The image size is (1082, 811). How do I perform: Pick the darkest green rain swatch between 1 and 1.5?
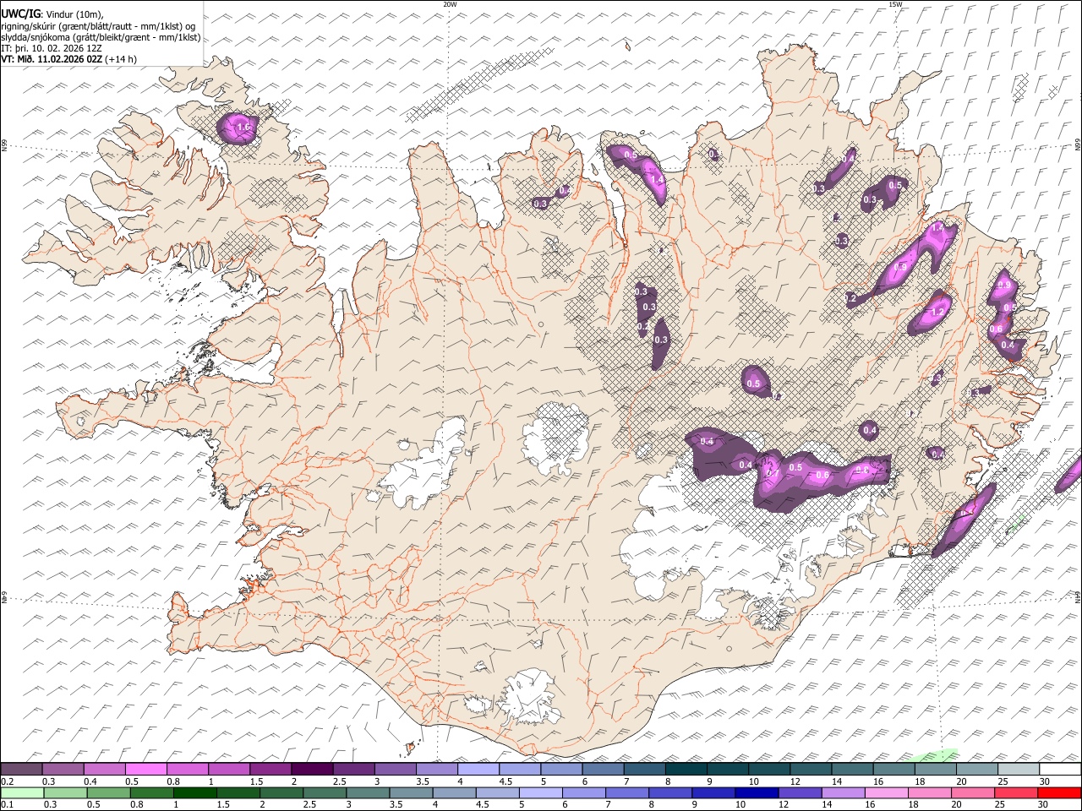(x=194, y=792)
